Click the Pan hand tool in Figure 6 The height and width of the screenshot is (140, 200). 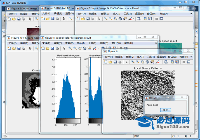(142, 62)
